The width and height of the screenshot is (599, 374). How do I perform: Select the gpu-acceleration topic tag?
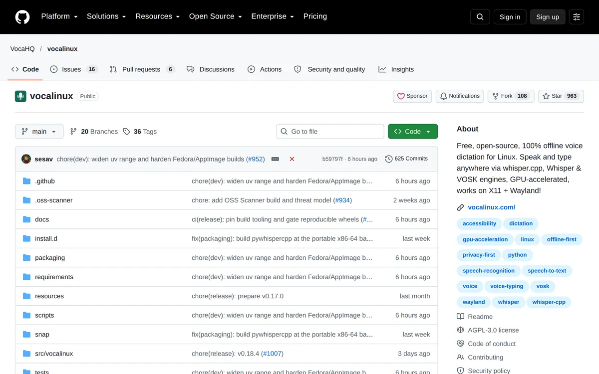[485, 239]
